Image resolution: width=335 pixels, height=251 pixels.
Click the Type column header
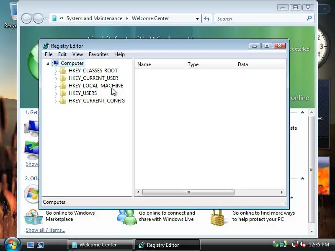pyautogui.click(x=210, y=64)
